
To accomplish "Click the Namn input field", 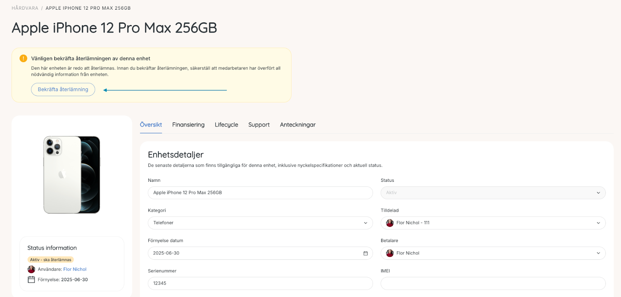I will point(260,193).
